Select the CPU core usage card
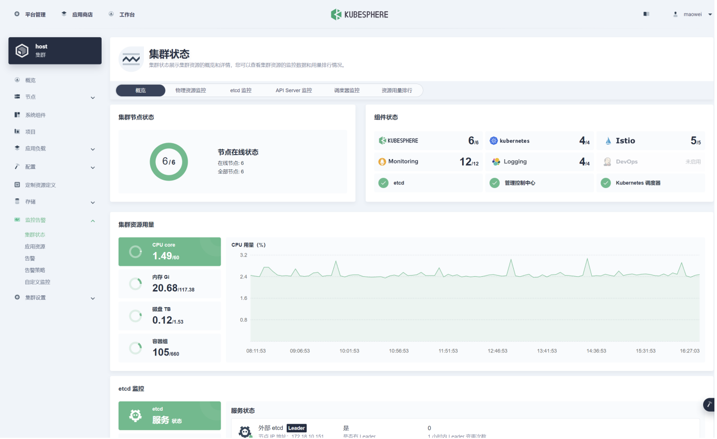This screenshot has width=717, height=439. click(x=170, y=251)
